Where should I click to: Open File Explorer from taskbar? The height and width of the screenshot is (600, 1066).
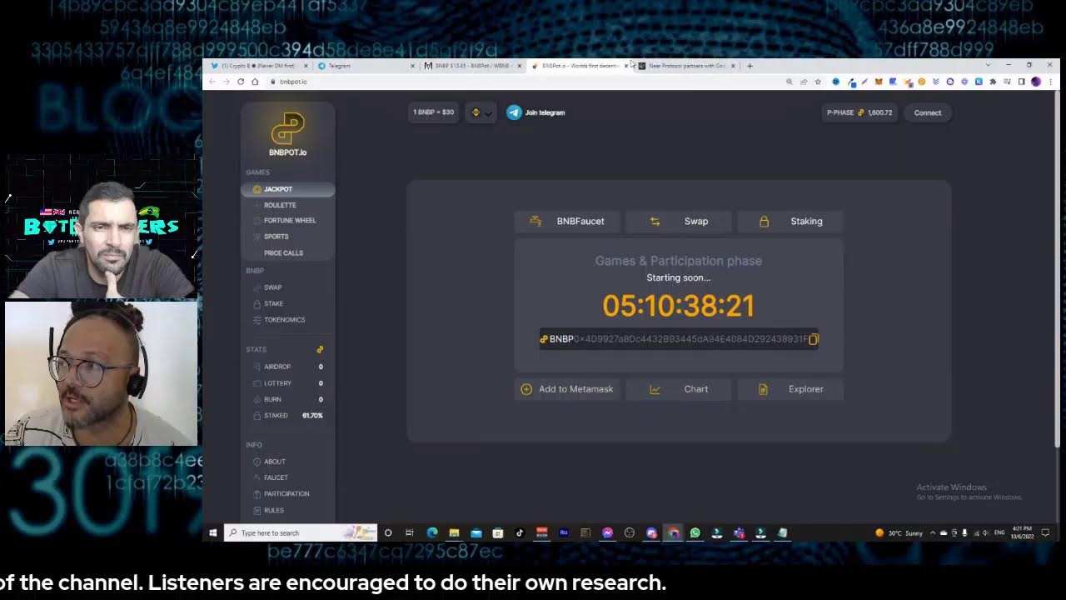coord(454,532)
